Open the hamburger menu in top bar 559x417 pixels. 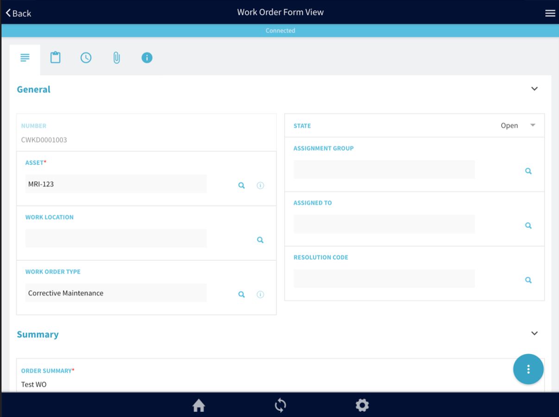[x=550, y=13]
